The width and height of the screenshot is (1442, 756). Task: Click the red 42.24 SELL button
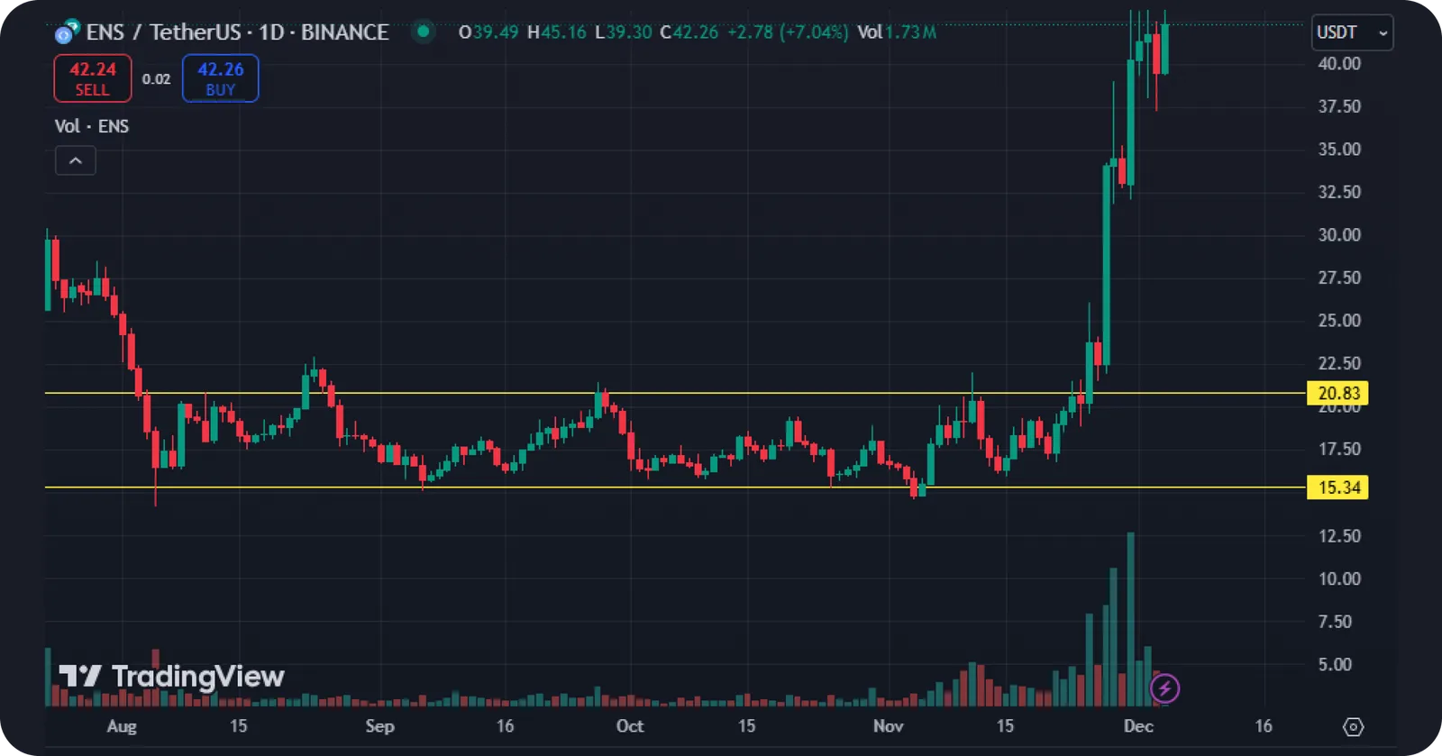point(93,78)
